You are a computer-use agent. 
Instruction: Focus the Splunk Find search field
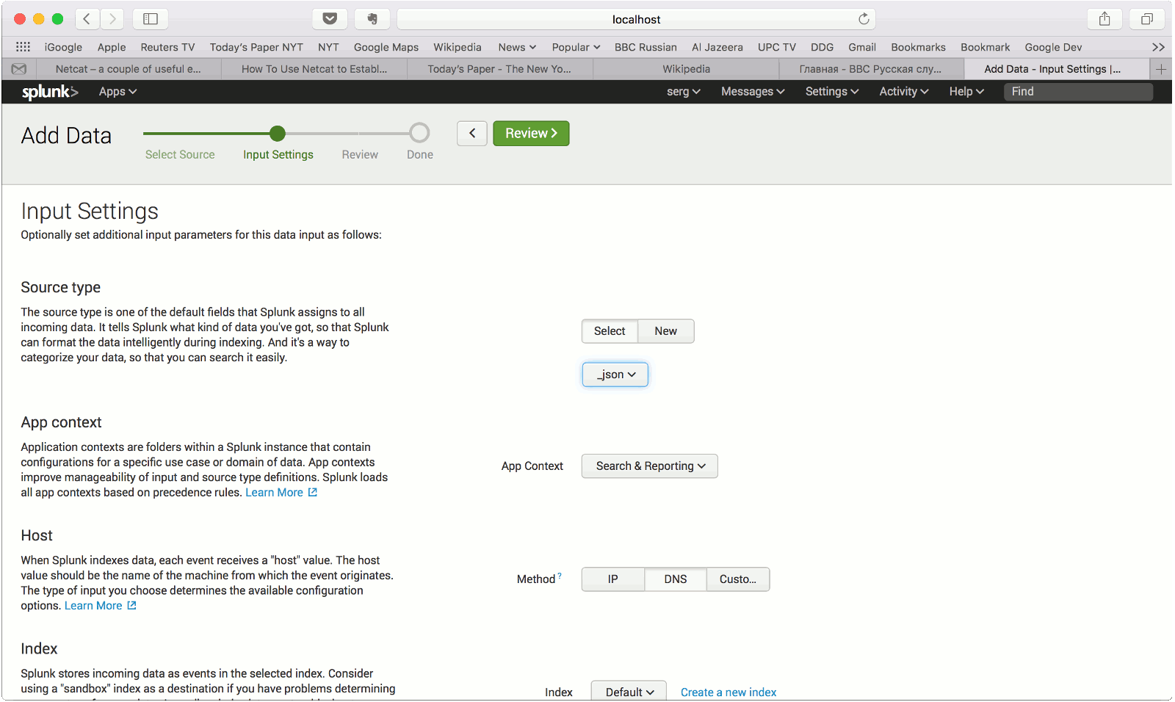[1078, 92]
